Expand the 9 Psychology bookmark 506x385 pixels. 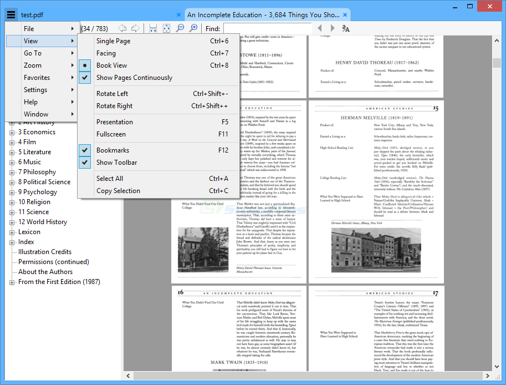12,192
